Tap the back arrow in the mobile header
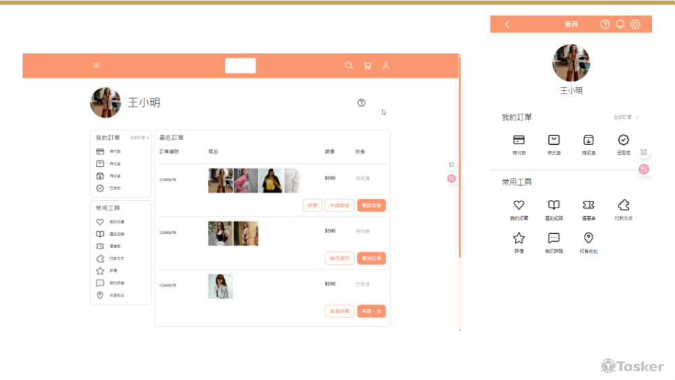This screenshot has height=380, width=675. coord(507,24)
